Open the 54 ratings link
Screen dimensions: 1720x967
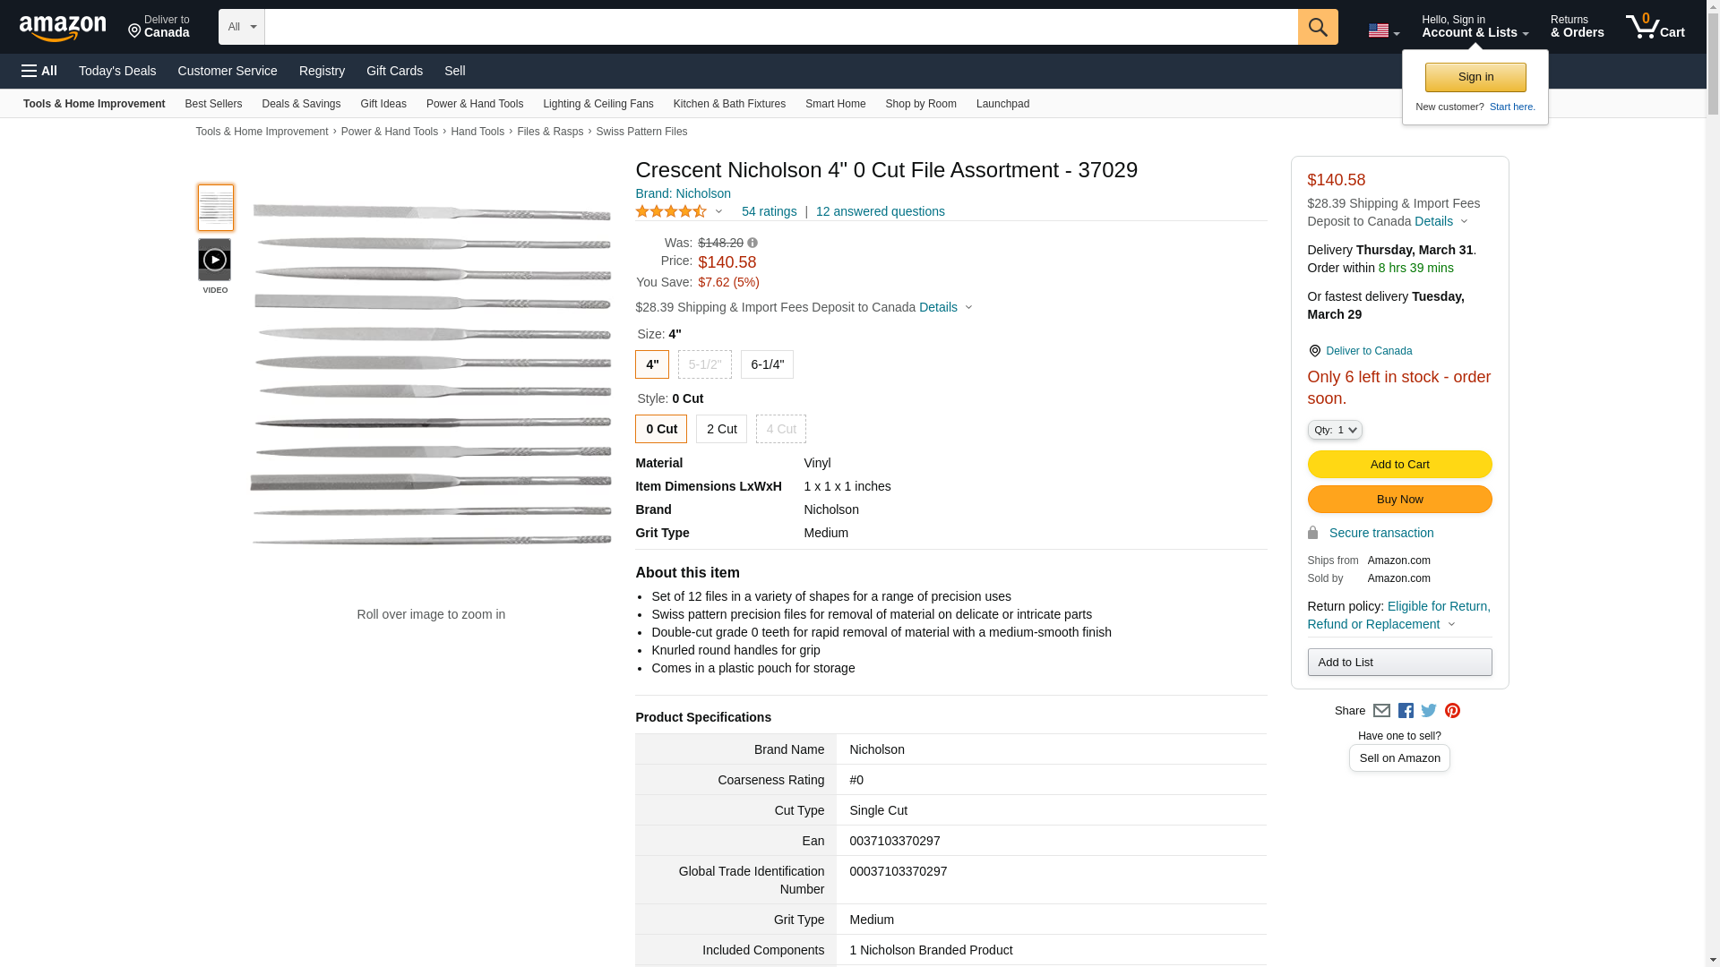point(769,212)
